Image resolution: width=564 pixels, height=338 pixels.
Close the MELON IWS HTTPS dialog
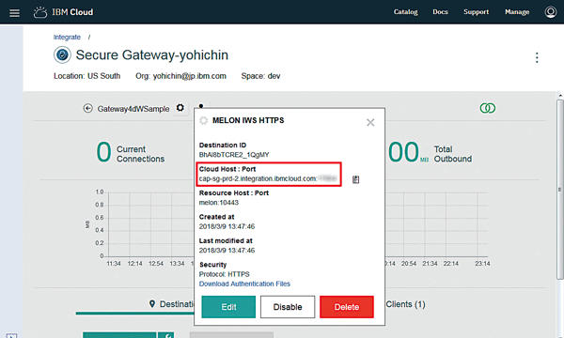pos(370,122)
